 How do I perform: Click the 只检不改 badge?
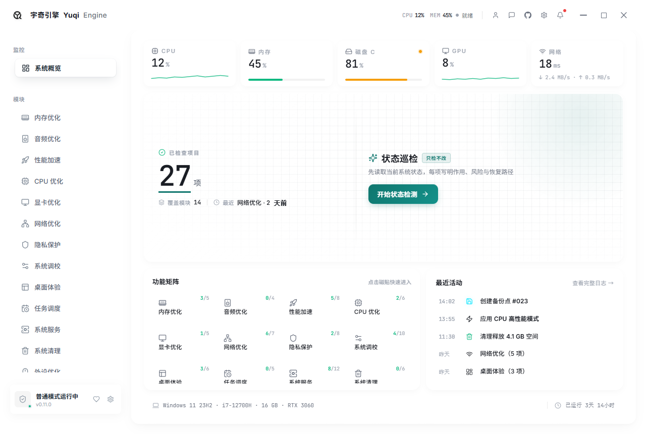point(436,158)
